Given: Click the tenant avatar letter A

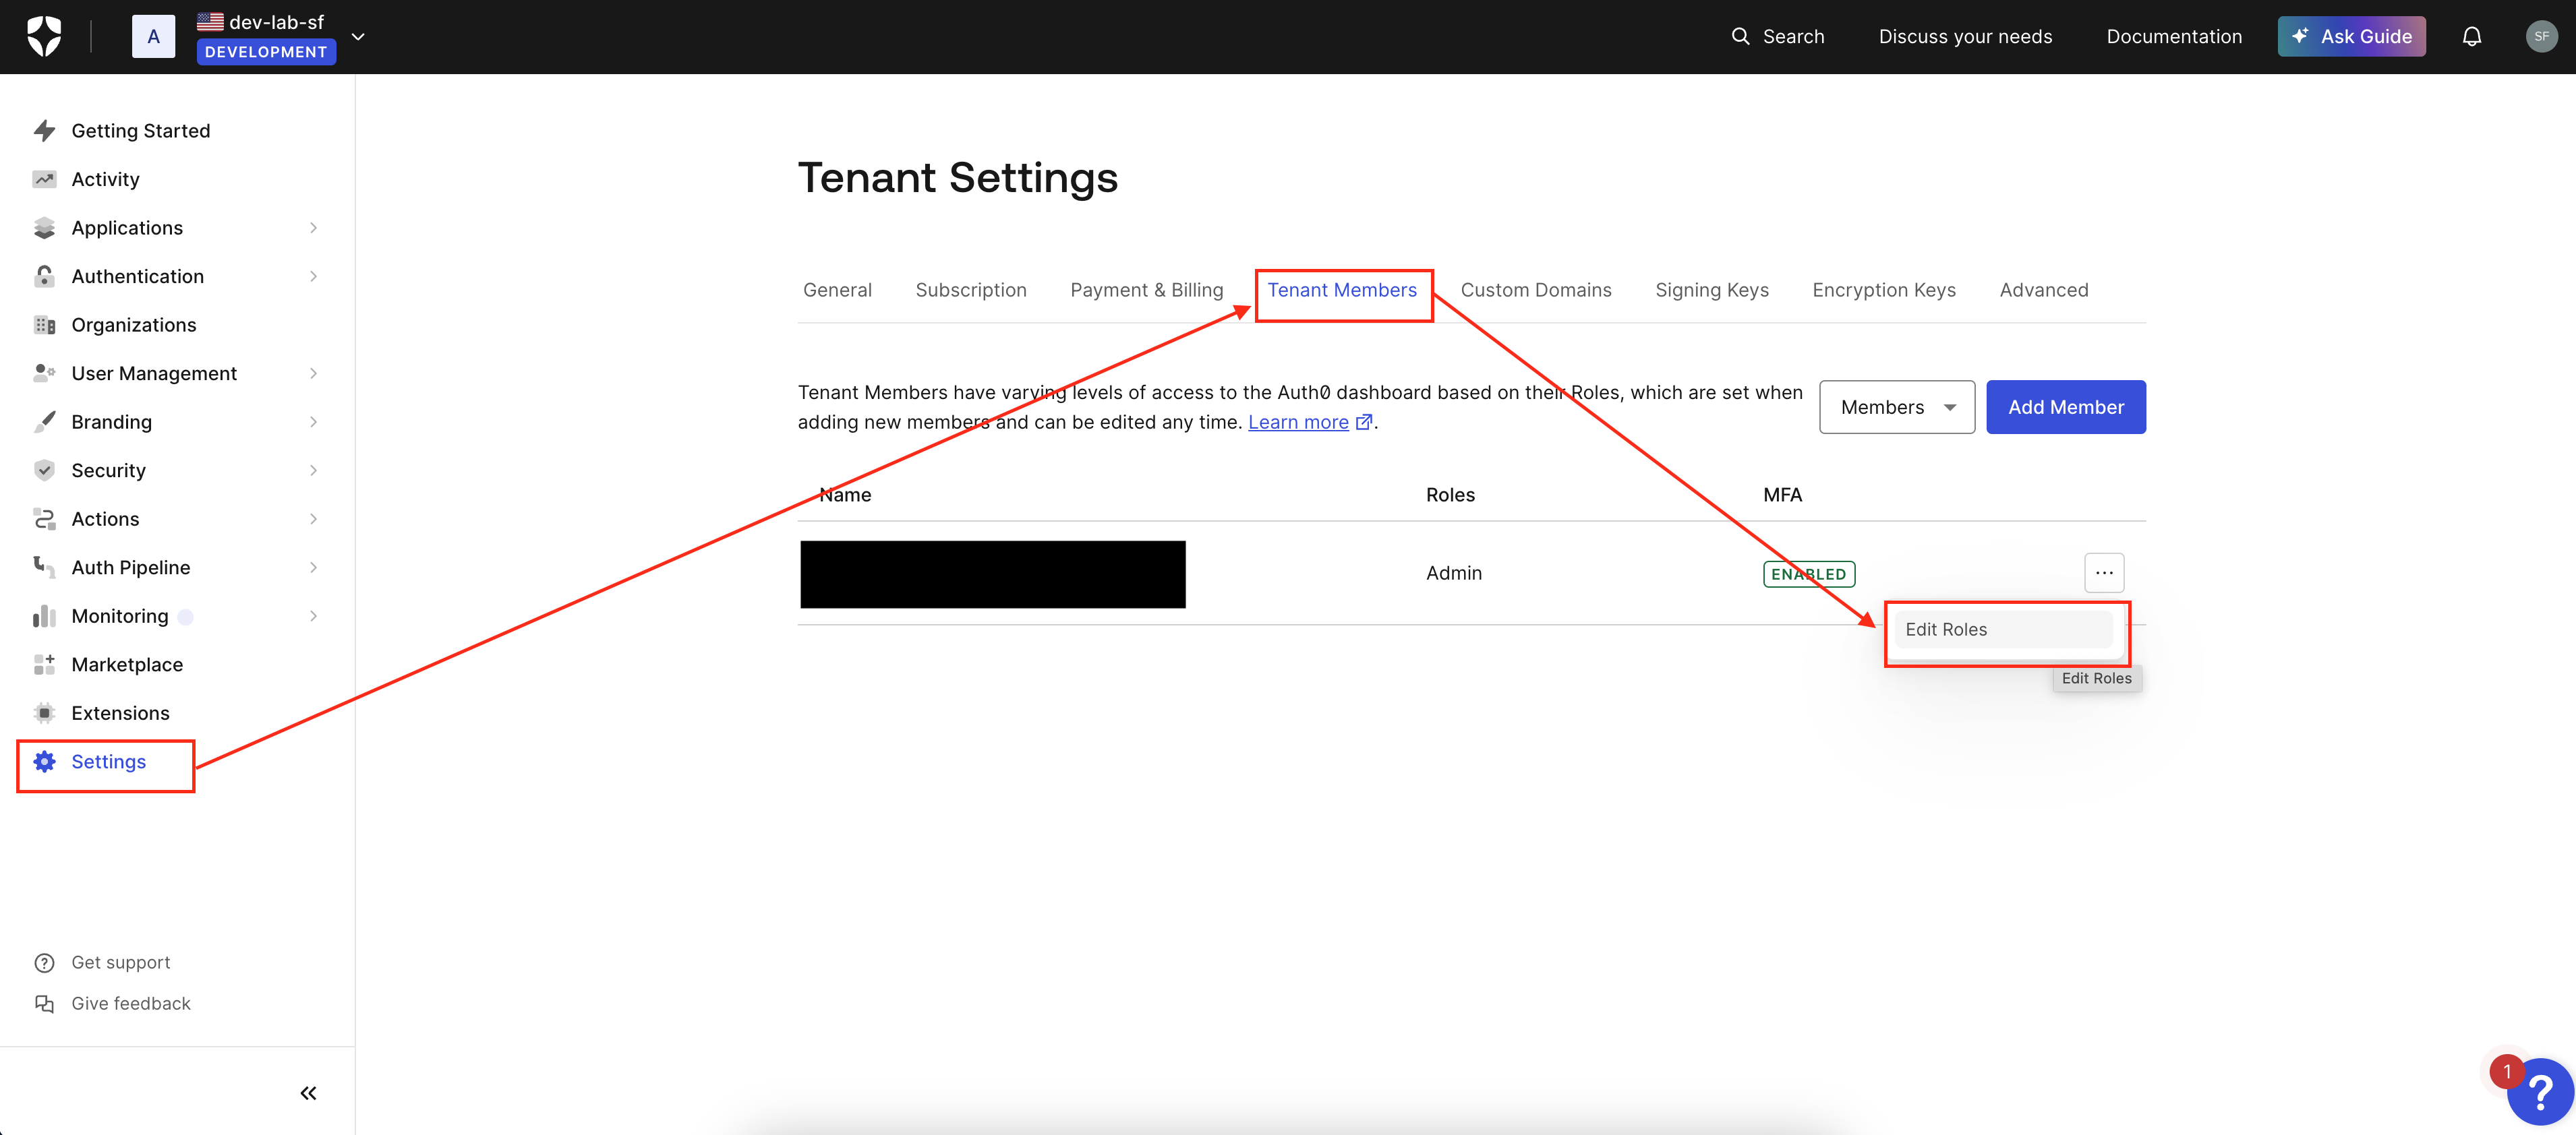Looking at the screenshot, I should click(x=153, y=36).
